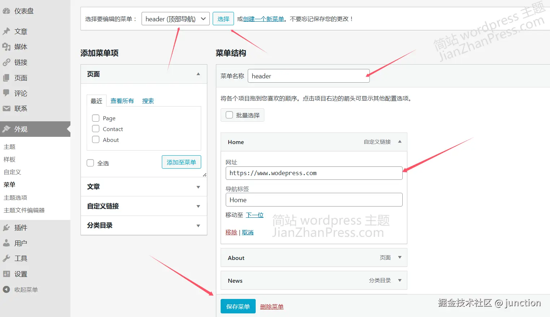
Task: Click the 删除菜单 link
Action: tap(272, 307)
